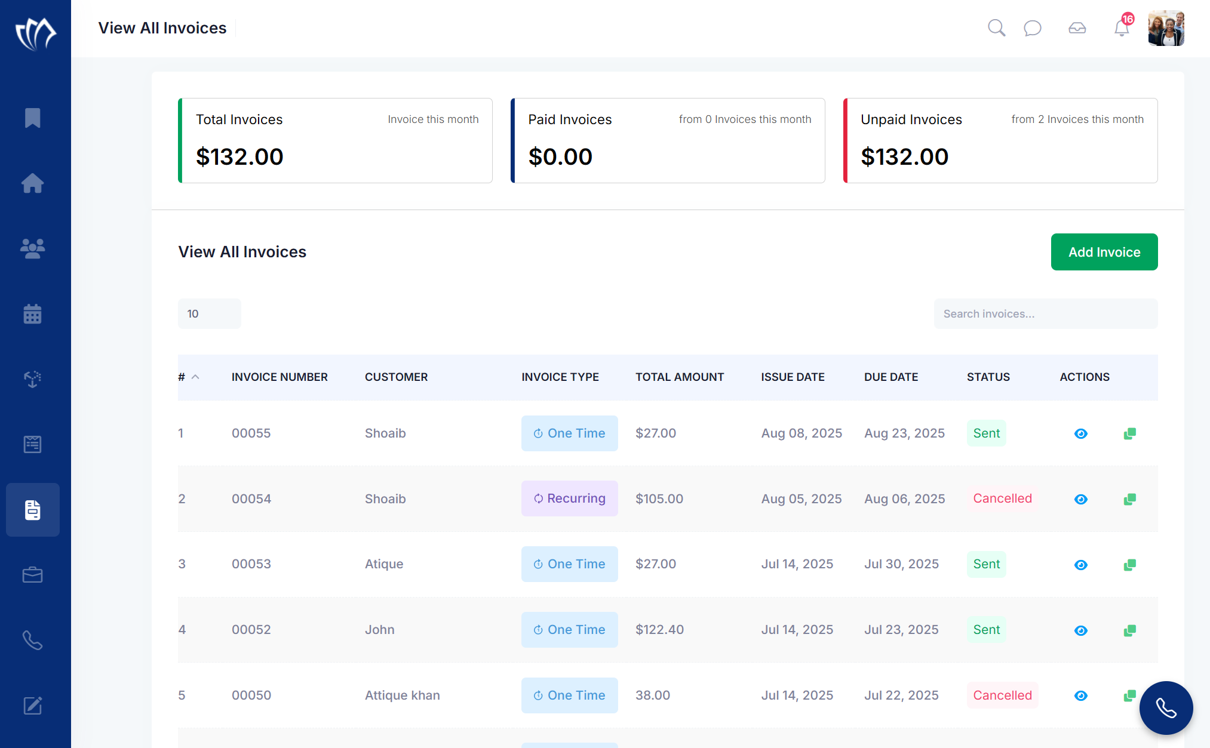Viewport: 1210px width, 748px height.
Task: Open the bookmark sidebar item
Action: click(33, 118)
